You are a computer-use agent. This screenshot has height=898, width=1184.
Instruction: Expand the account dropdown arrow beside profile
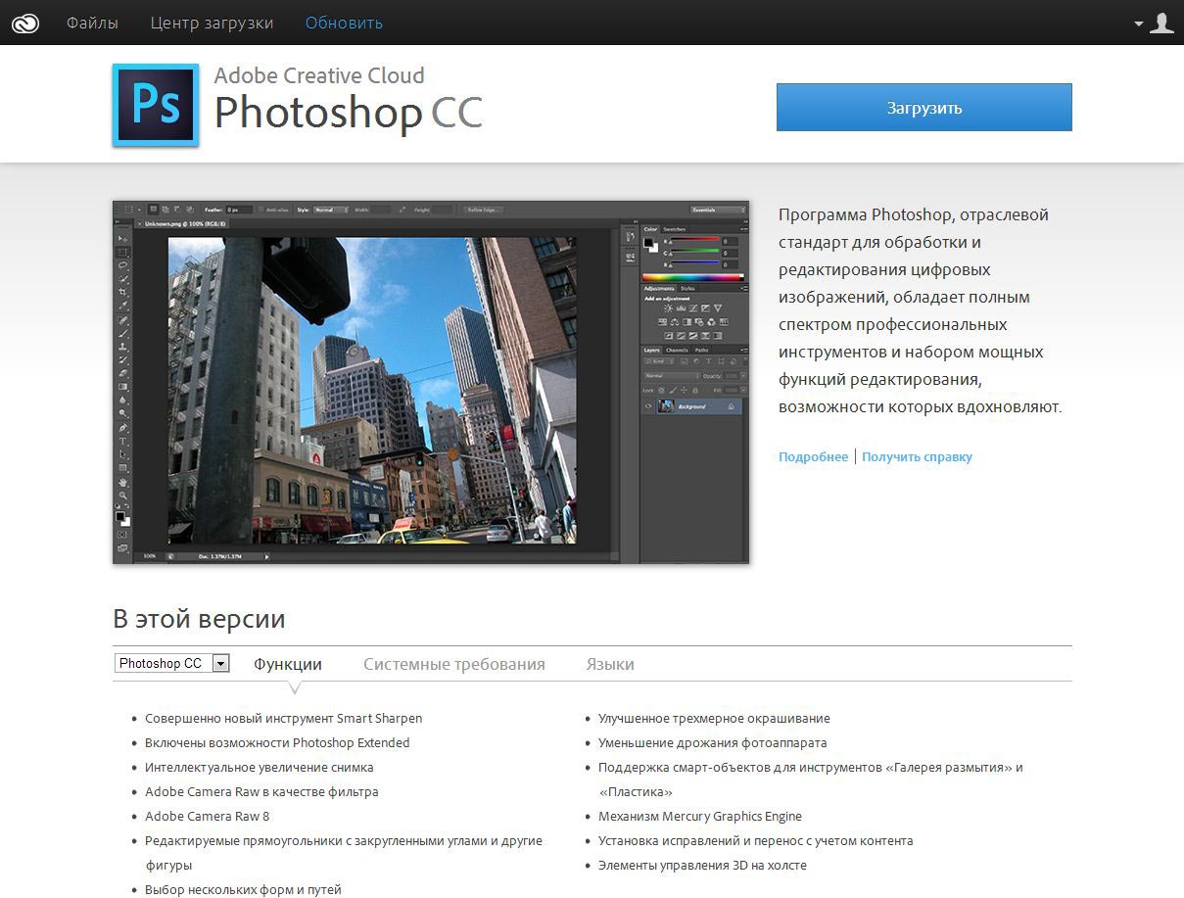point(1139,24)
